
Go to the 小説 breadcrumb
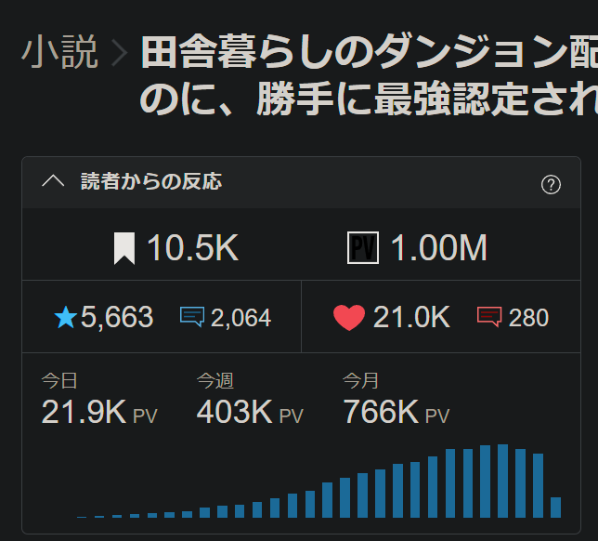pos(59,53)
